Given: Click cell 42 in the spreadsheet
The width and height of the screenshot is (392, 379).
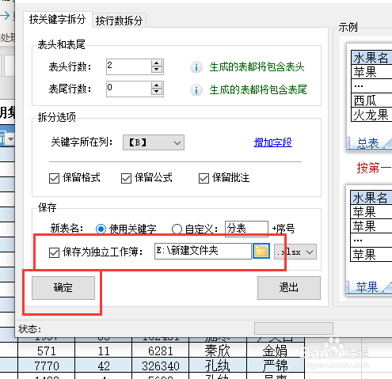Looking at the screenshot, I should (104, 366).
